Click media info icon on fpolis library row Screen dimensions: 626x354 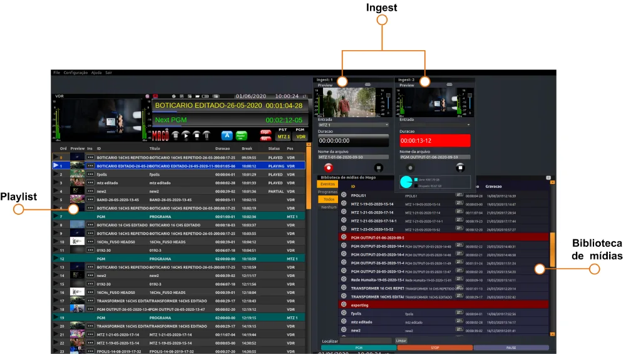459,313
